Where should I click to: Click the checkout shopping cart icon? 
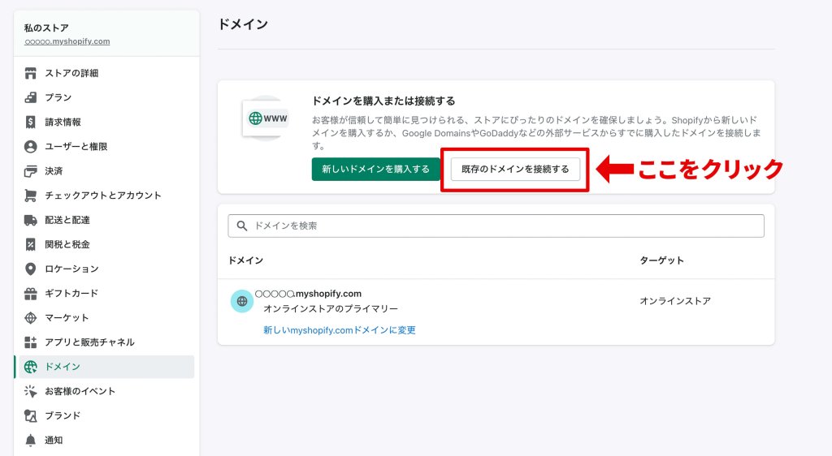coord(31,196)
